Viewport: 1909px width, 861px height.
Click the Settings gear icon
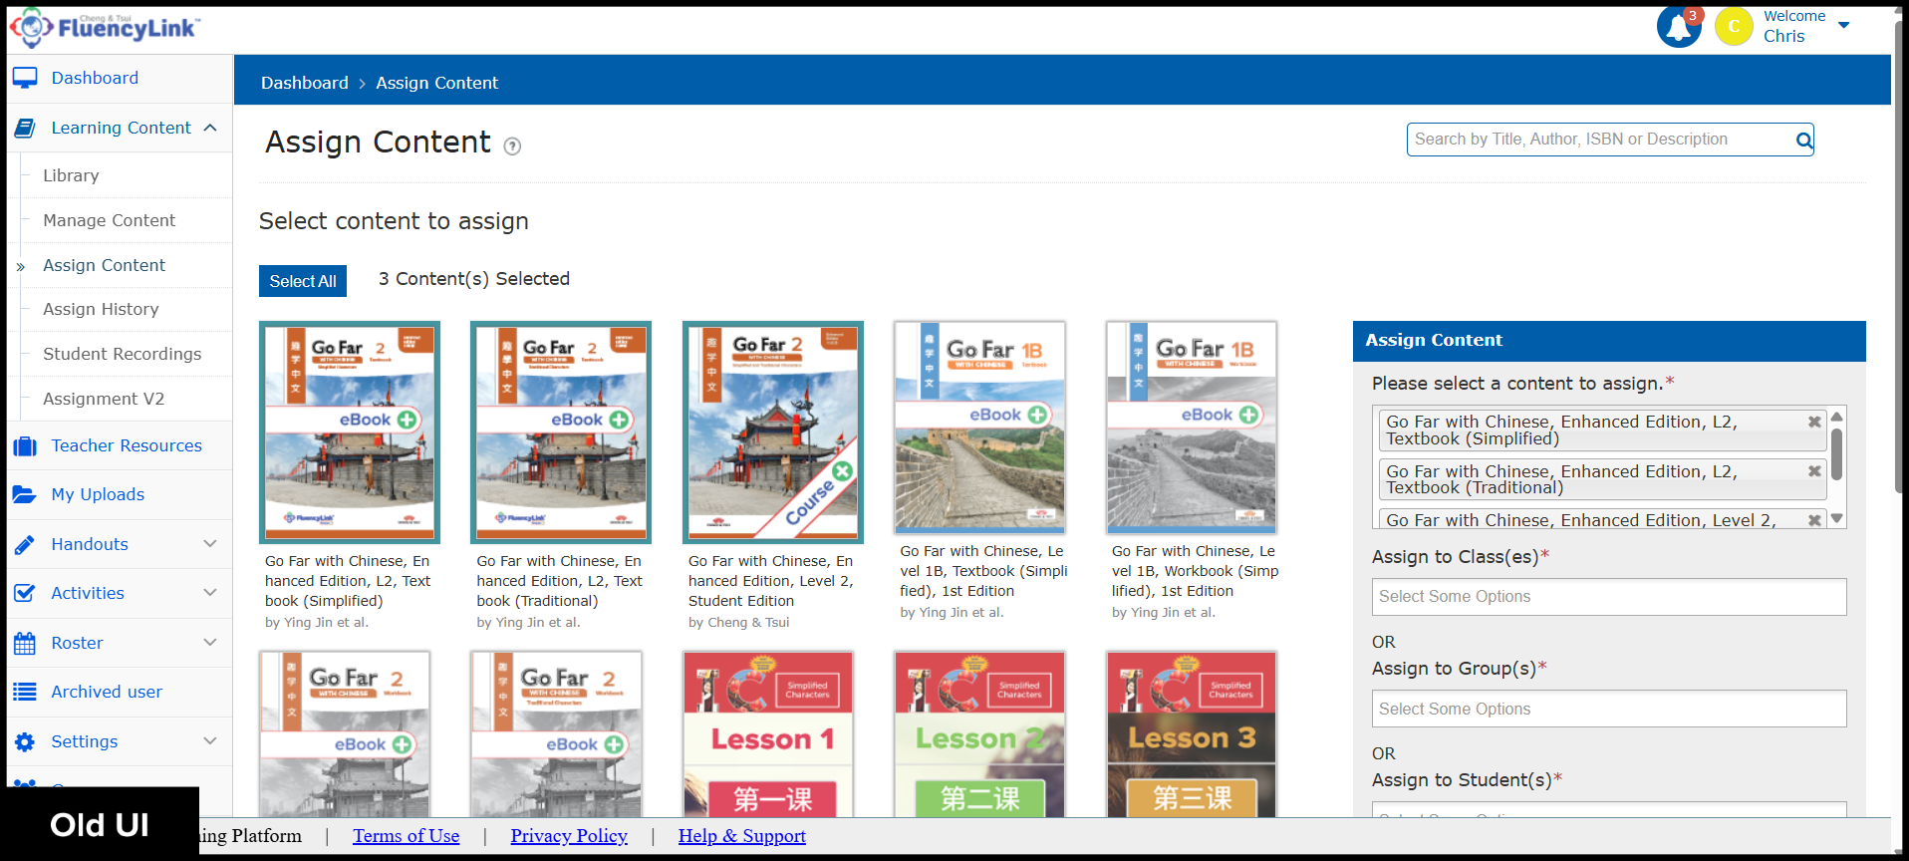tap(25, 741)
